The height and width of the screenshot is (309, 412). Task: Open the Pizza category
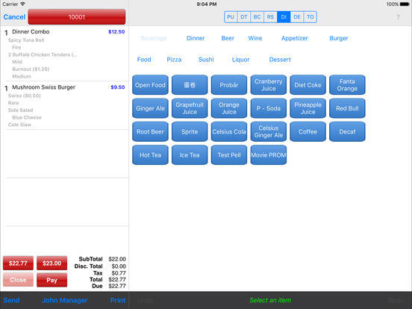pyautogui.click(x=174, y=60)
